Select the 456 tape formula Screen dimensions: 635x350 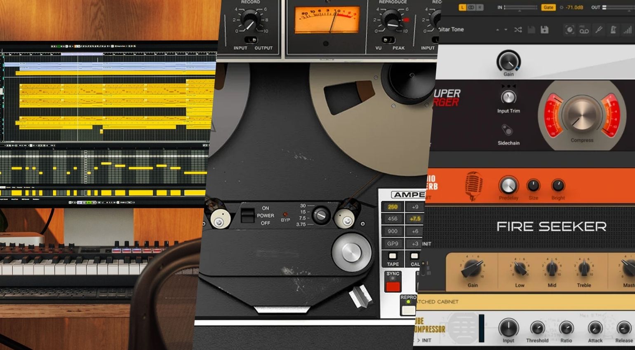[393, 219]
